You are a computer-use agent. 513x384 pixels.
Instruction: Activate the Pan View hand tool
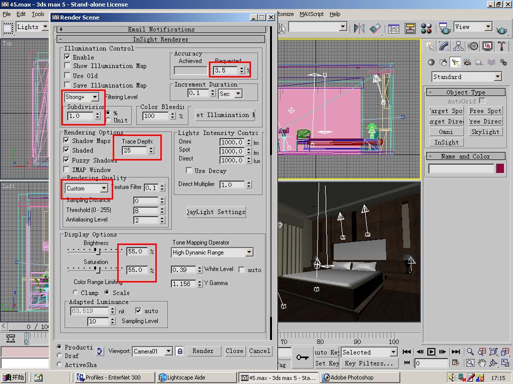pyautogui.click(x=482, y=363)
